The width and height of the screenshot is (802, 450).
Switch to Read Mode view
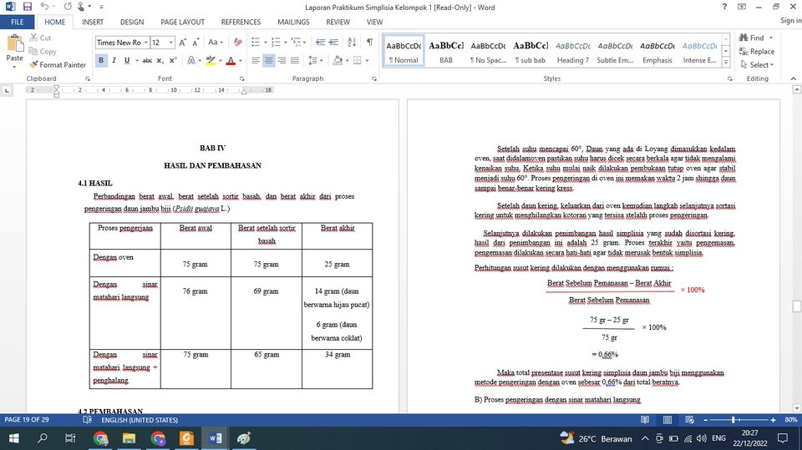click(x=645, y=420)
